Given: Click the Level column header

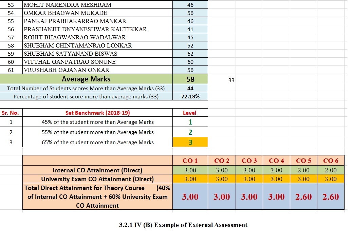Looking at the screenshot, I should tap(190, 113).
